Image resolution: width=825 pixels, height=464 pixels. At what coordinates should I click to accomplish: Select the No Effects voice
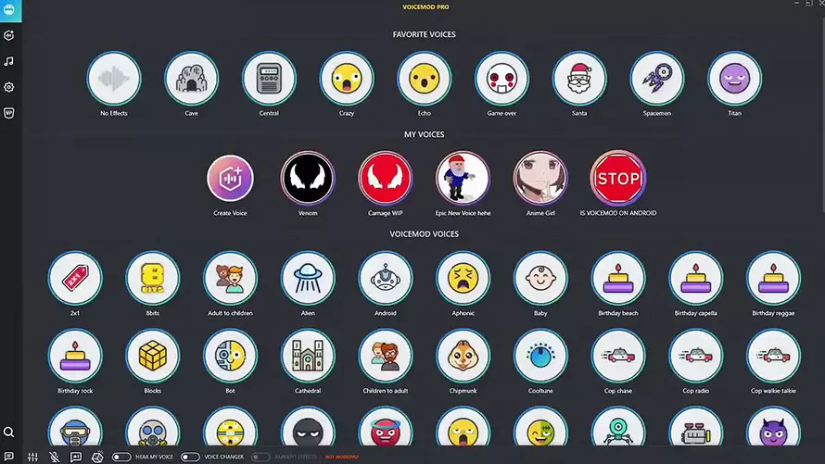(x=114, y=79)
